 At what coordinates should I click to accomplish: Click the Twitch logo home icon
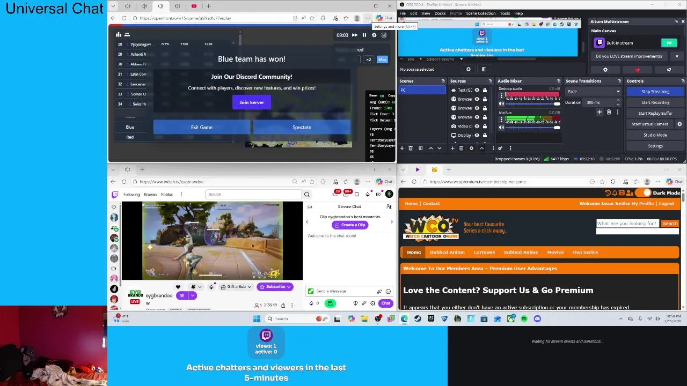point(114,194)
